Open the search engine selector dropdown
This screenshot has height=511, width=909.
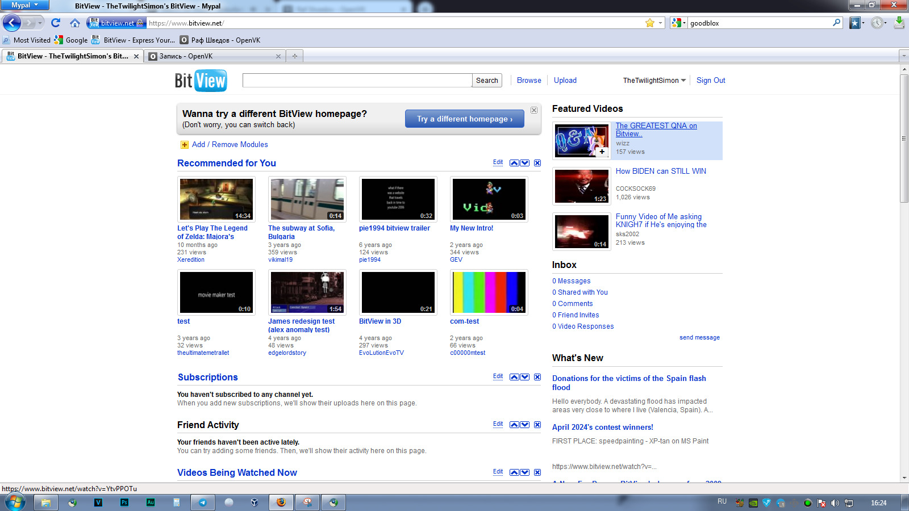tap(678, 23)
